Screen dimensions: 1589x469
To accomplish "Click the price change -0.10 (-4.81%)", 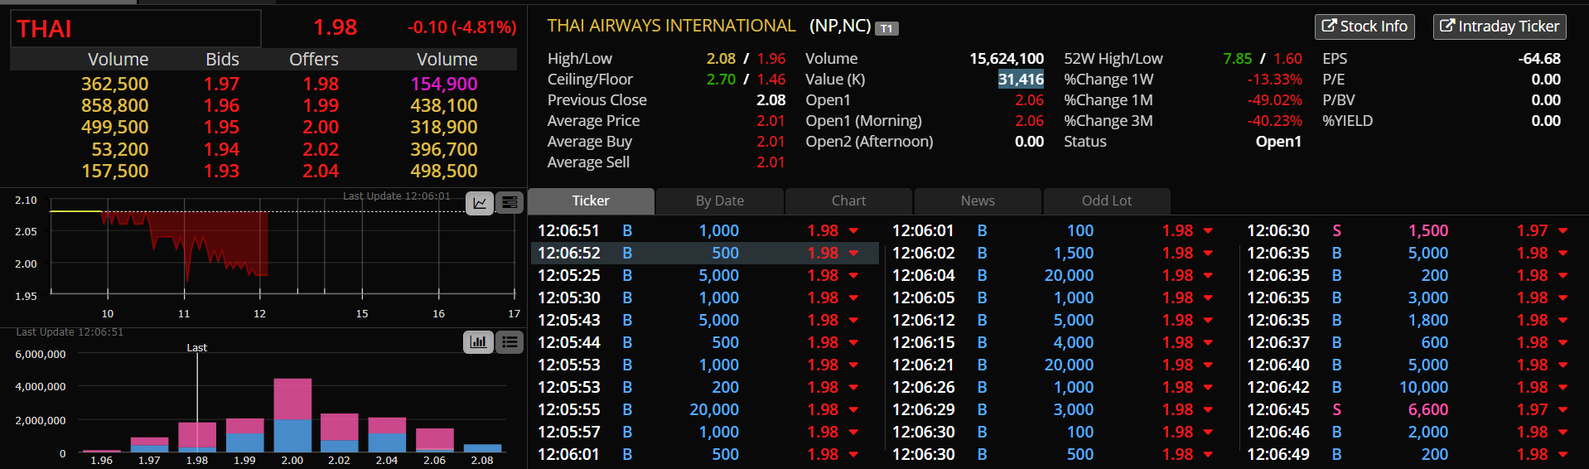I will 461,27.
